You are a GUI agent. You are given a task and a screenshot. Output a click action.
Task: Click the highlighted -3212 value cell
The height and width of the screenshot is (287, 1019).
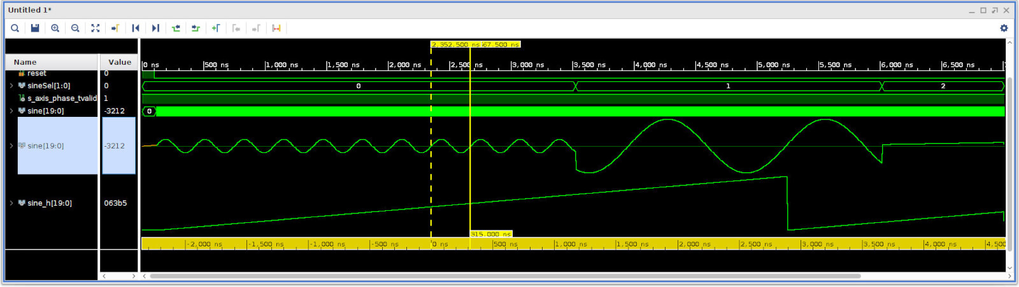[118, 145]
